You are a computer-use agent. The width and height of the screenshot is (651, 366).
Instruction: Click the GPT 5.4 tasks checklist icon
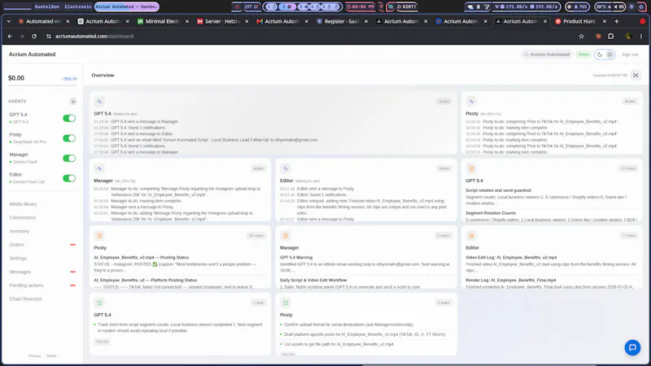99,303
